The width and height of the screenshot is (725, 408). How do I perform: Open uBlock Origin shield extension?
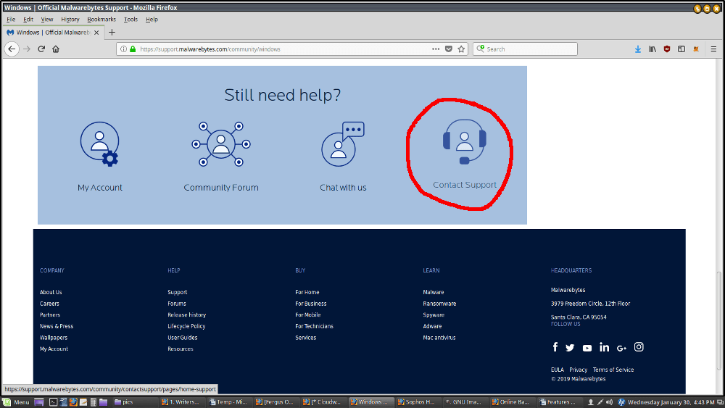667,49
